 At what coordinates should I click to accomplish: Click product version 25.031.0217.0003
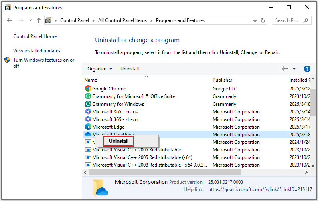(225, 182)
